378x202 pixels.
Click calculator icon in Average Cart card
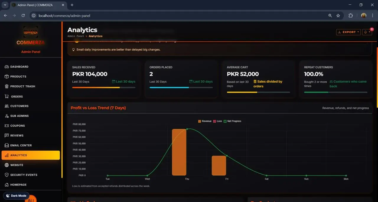point(255,82)
